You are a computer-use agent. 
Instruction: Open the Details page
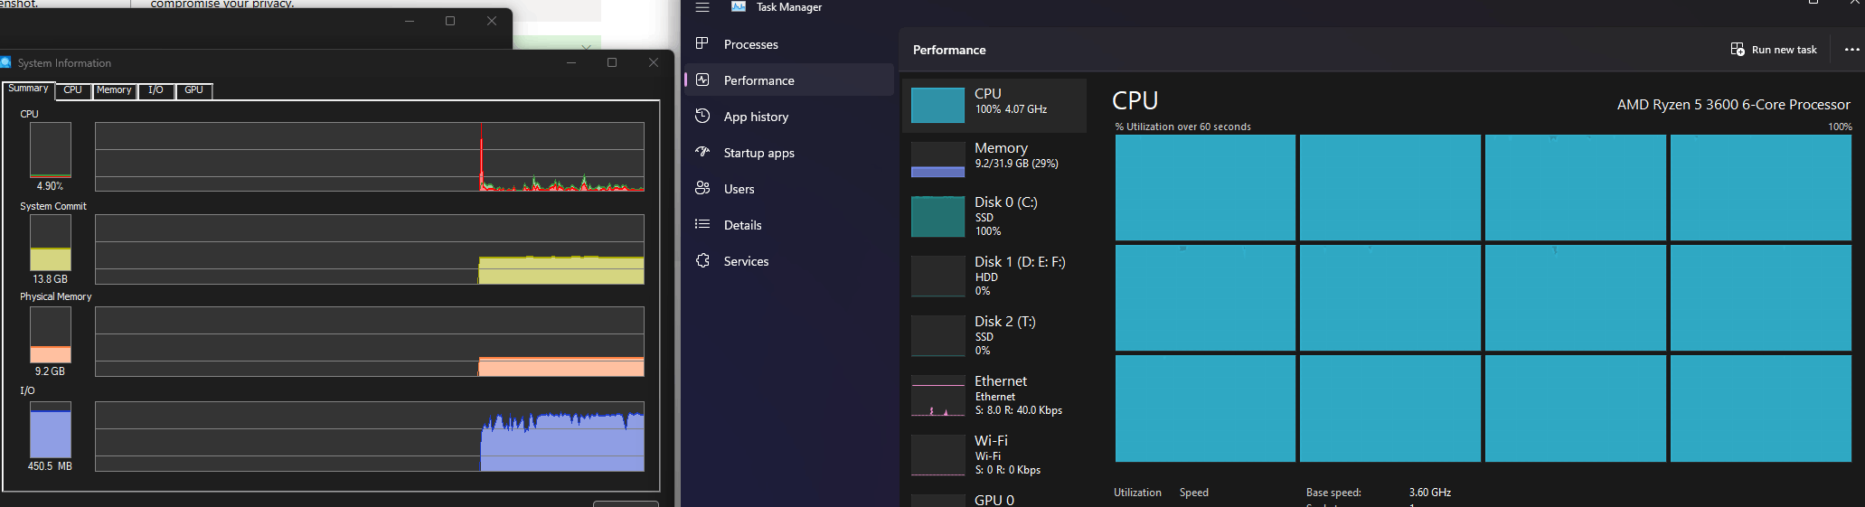(x=789, y=225)
